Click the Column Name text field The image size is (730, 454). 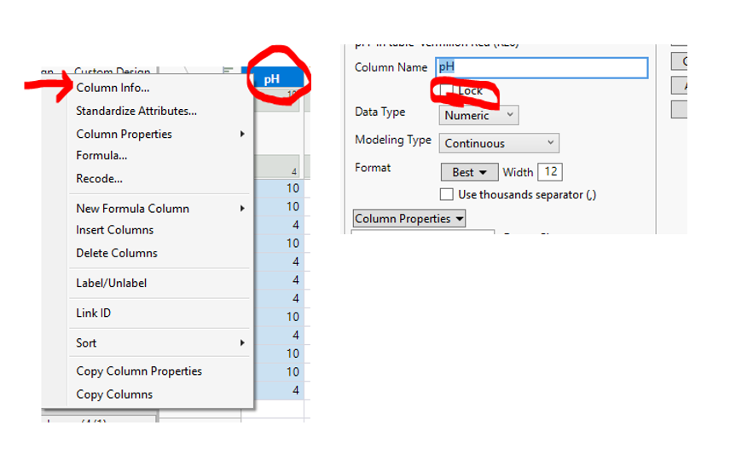click(x=542, y=68)
